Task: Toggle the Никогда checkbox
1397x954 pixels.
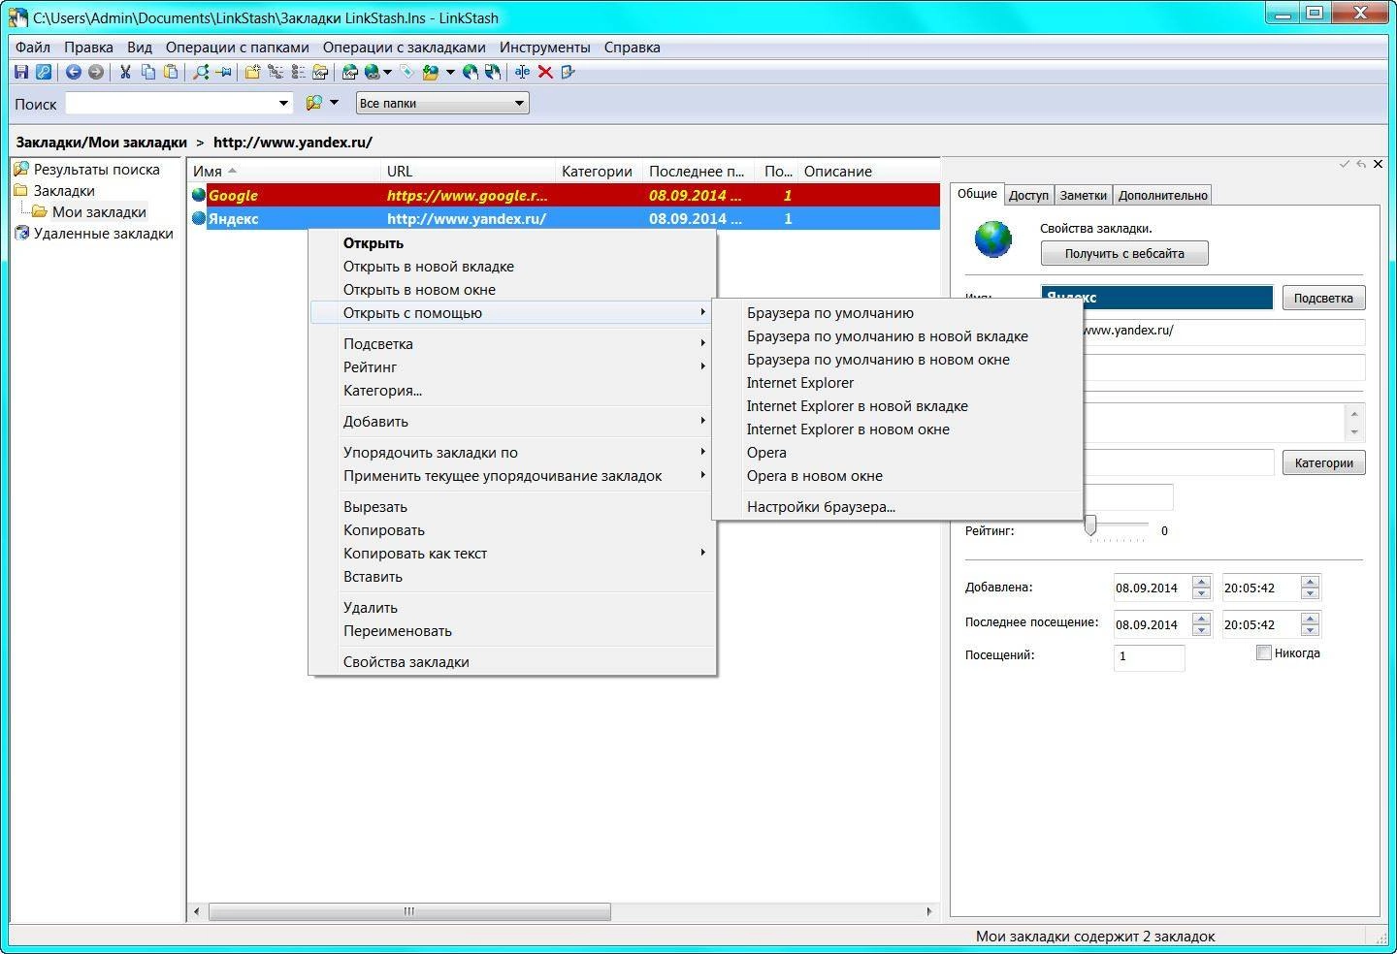Action: coord(1263,652)
